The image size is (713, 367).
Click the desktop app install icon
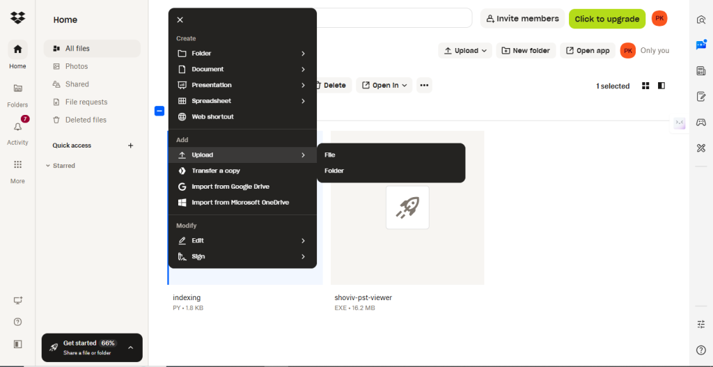pos(17,301)
